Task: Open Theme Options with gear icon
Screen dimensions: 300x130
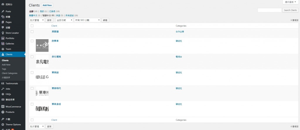Action: (13, 124)
